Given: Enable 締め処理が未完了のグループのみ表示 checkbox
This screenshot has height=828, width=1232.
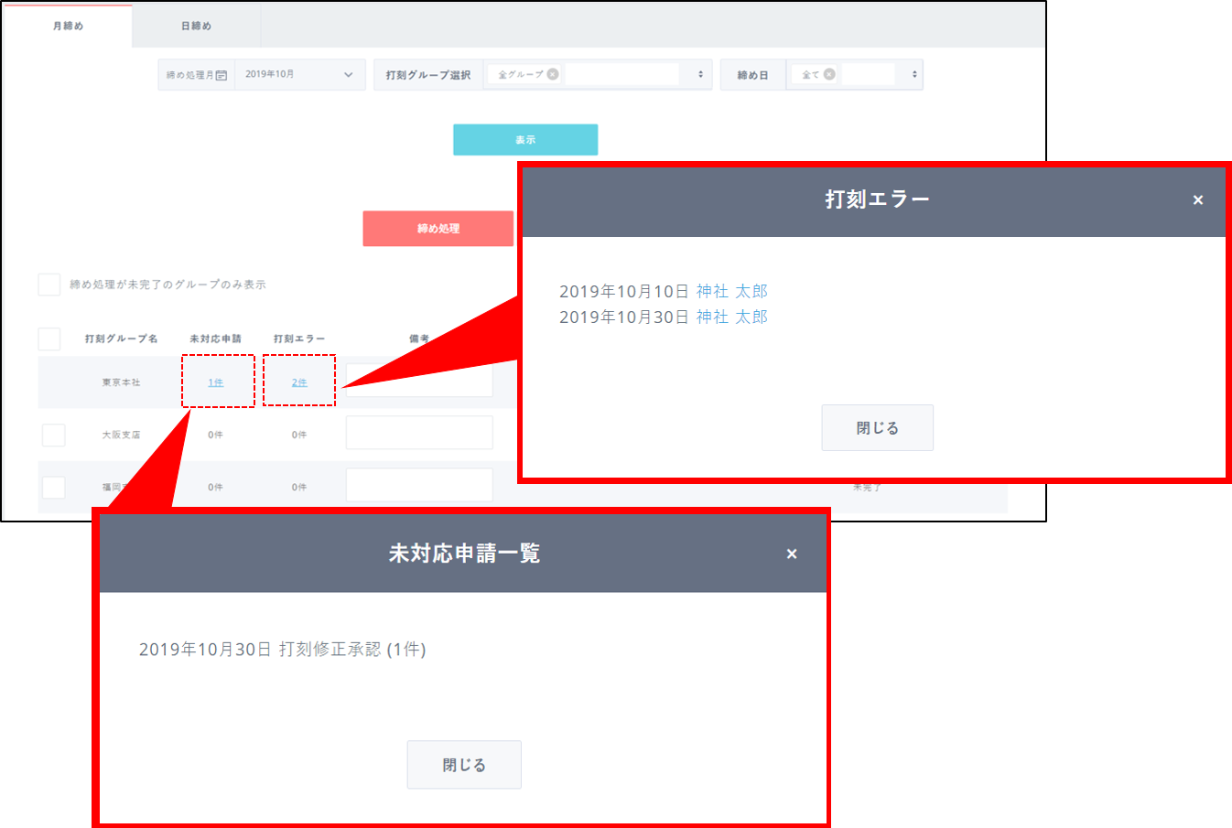Looking at the screenshot, I should point(49,285).
